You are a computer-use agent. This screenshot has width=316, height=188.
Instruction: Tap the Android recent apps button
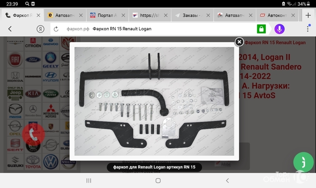pyautogui.click(x=88, y=181)
